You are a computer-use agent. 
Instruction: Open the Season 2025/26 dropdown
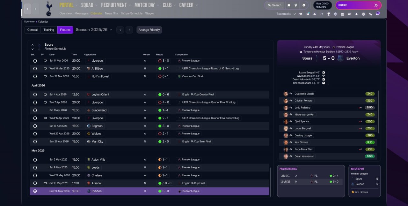pos(94,30)
